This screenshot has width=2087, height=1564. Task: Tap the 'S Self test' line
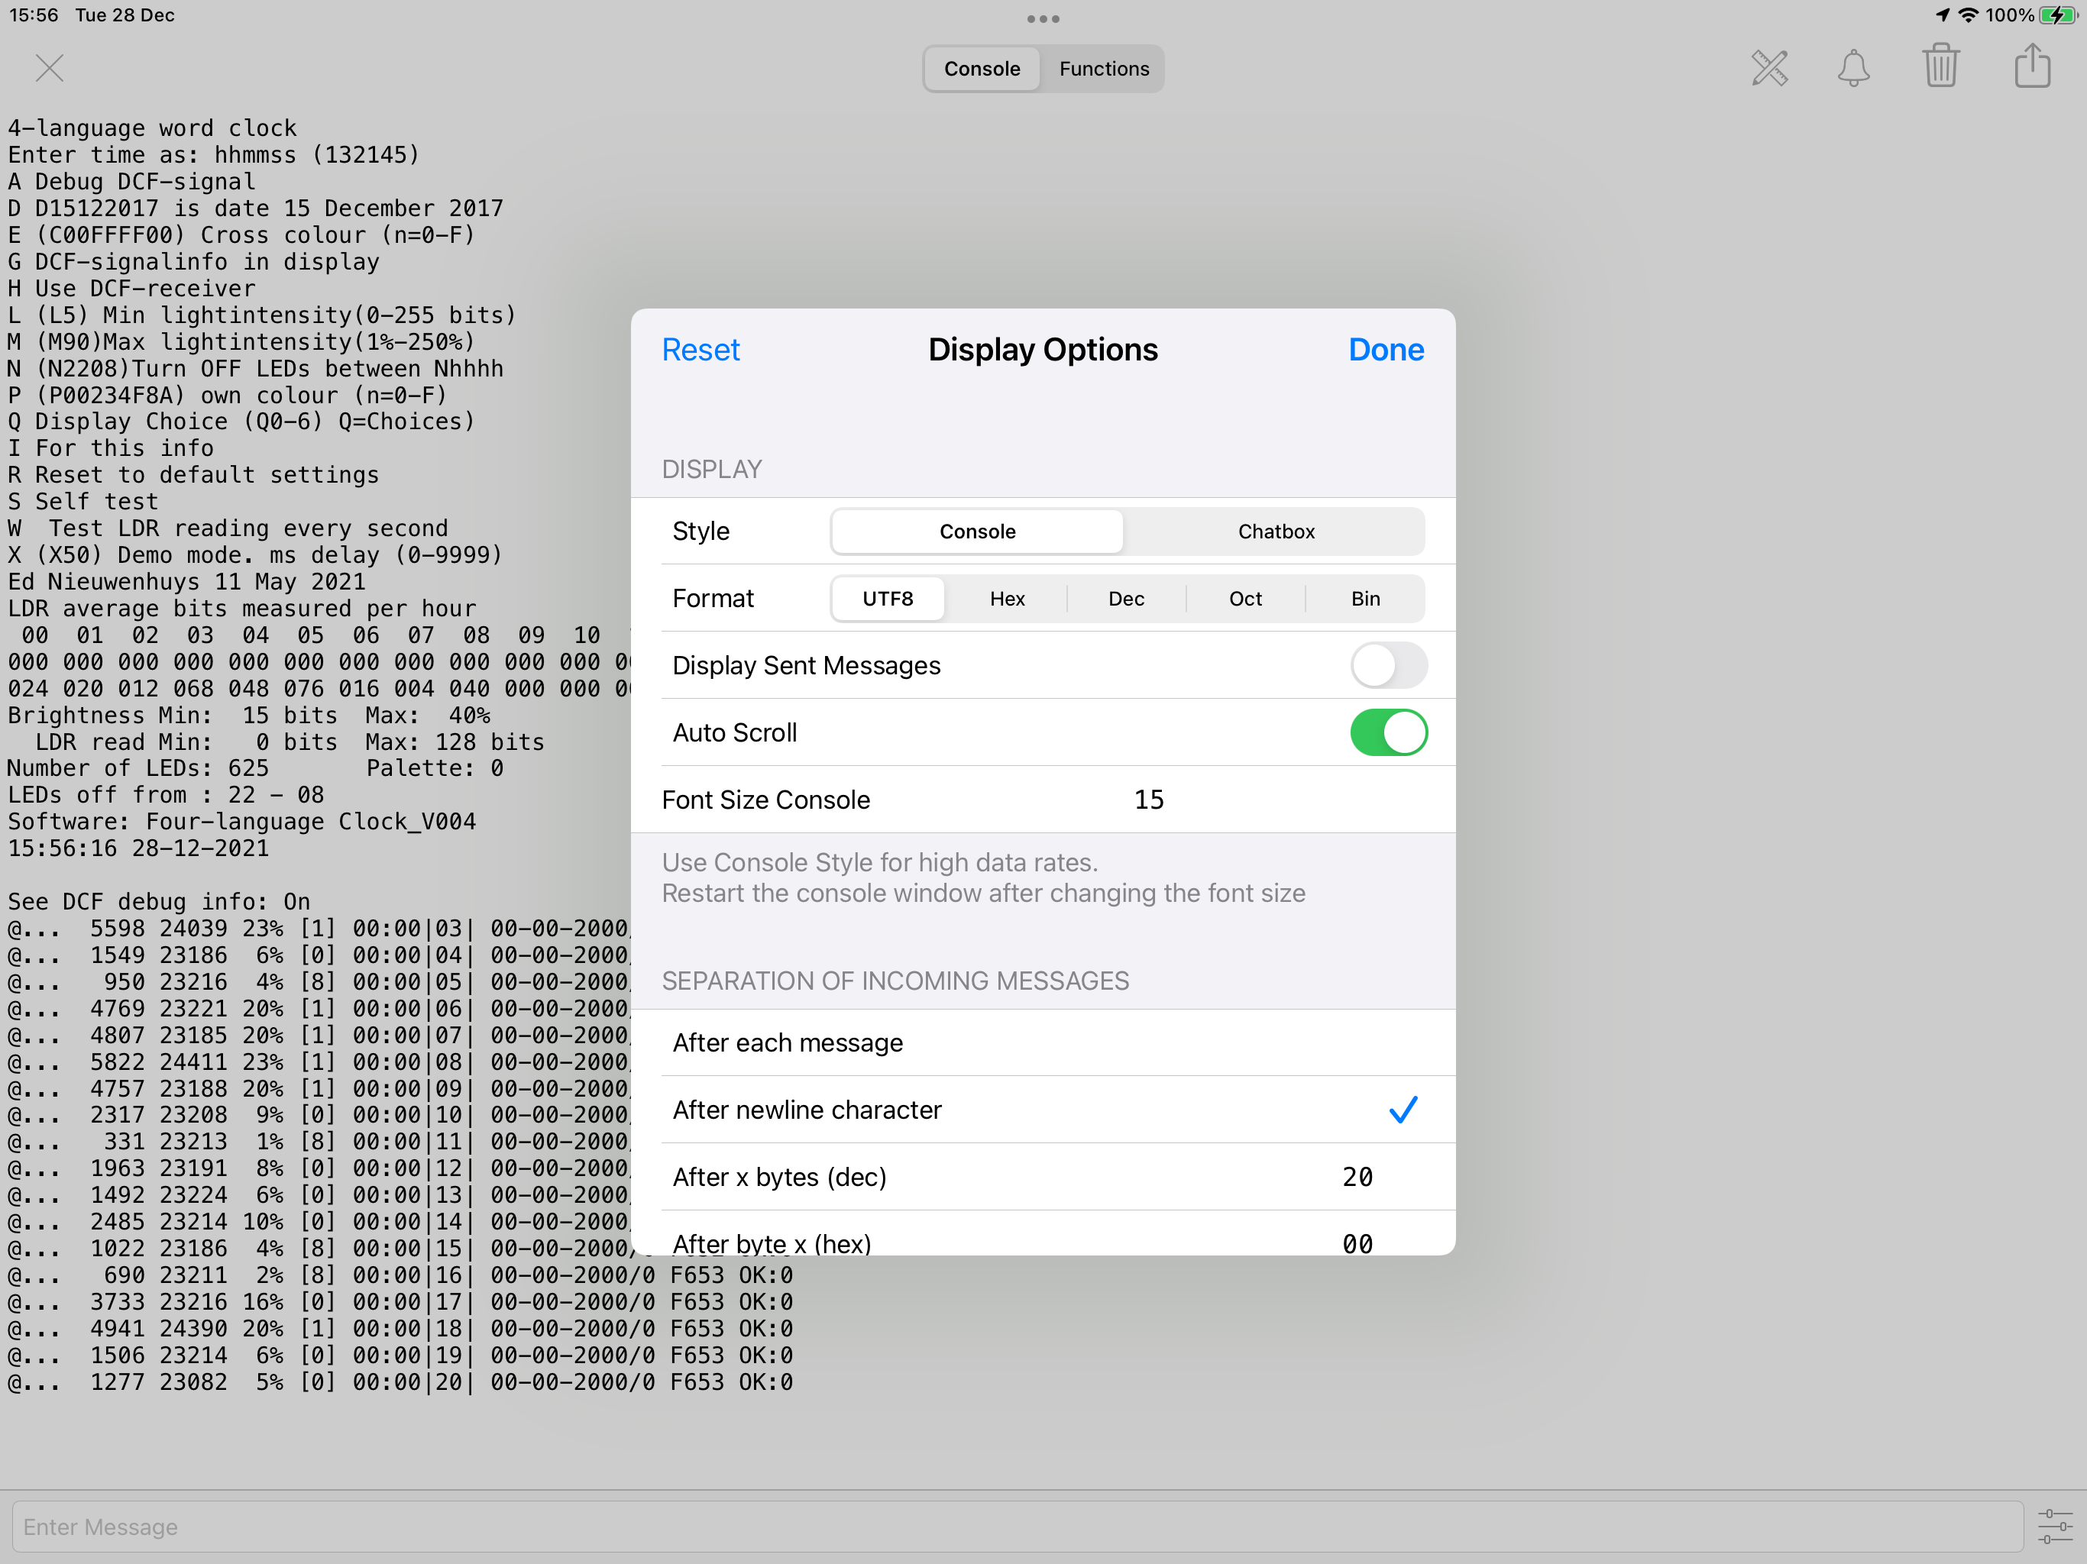coord(83,501)
